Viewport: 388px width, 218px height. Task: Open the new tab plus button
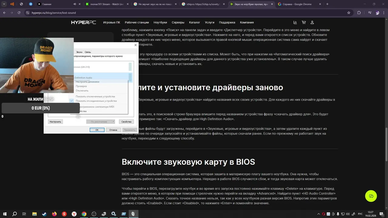327,4
